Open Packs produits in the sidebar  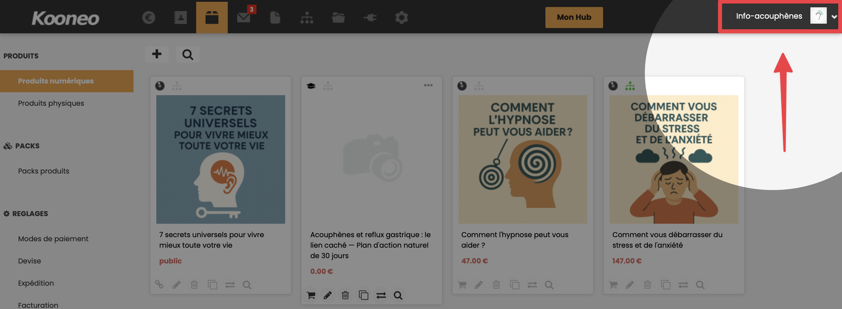click(x=43, y=171)
